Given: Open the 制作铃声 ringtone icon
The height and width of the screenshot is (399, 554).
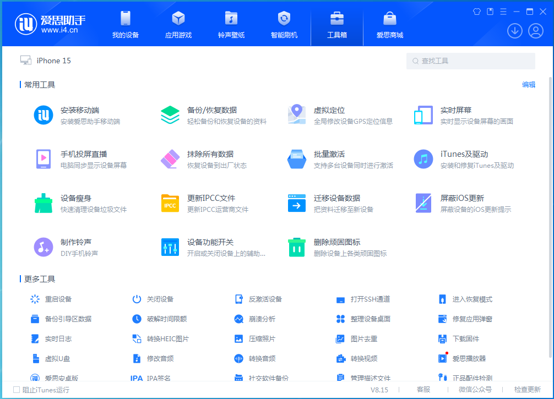Looking at the screenshot, I should tap(44, 247).
